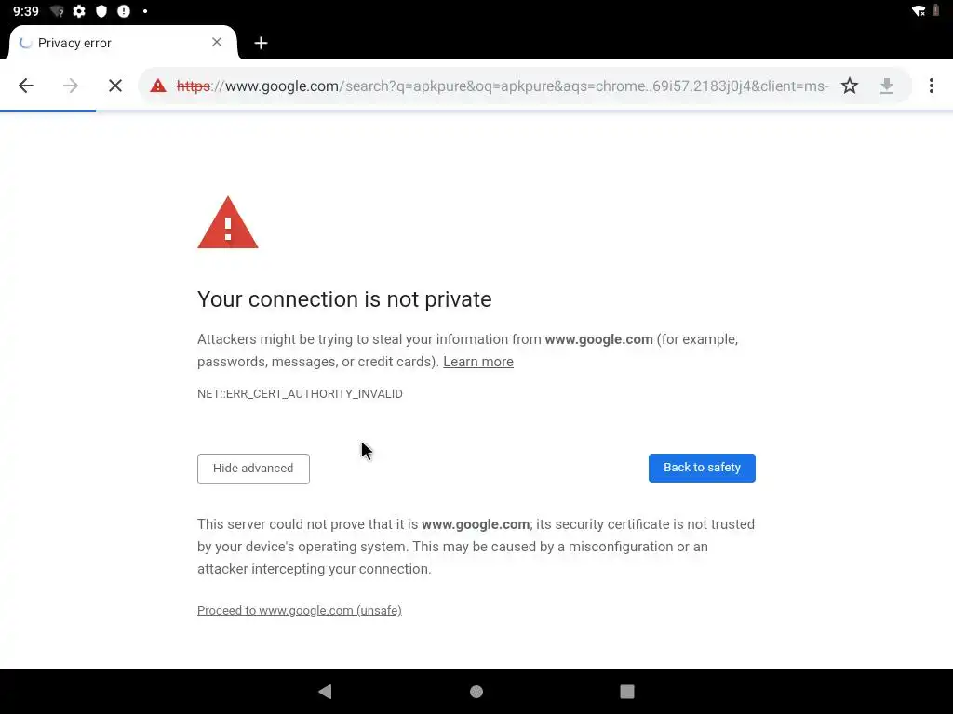Image resolution: width=953 pixels, height=714 pixels.
Task: Click the download icon in the address bar
Action: 887,86
